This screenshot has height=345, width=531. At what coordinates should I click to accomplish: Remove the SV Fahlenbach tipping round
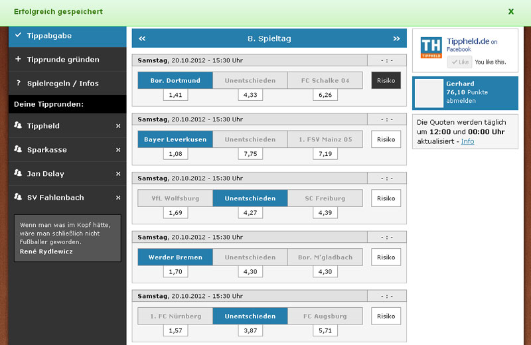pos(118,198)
